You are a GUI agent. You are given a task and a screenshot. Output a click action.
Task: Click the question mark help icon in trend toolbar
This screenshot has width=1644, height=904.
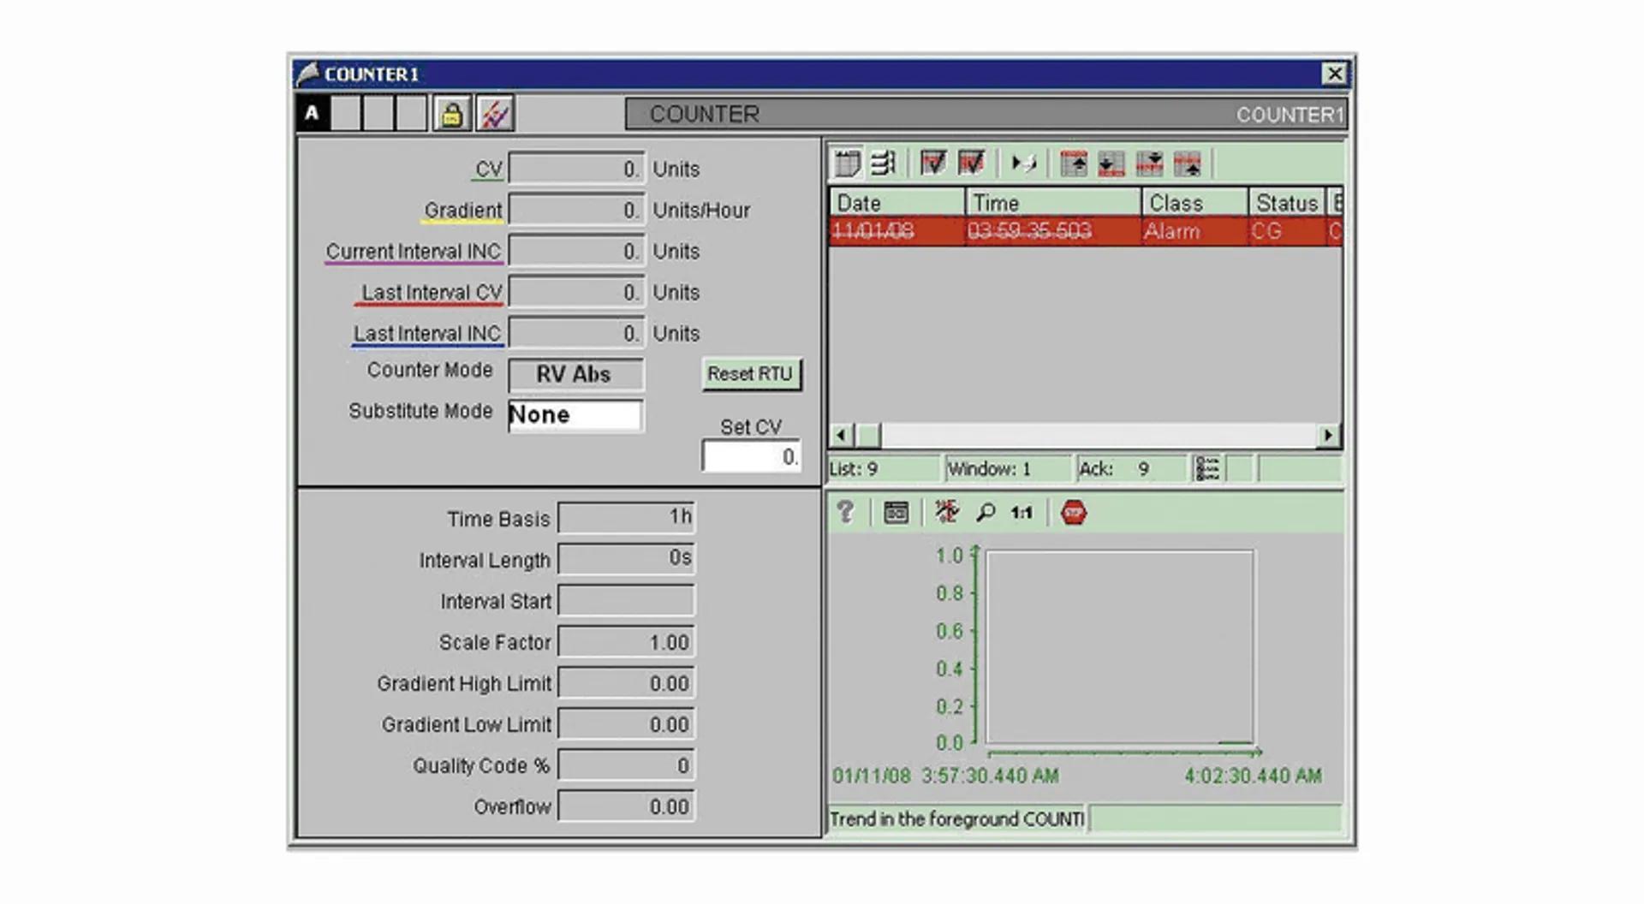[x=845, y=512]
